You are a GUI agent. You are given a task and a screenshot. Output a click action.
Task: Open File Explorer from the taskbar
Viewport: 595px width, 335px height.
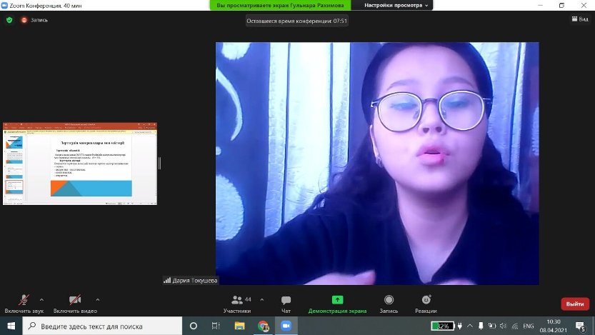coord(240,326)
